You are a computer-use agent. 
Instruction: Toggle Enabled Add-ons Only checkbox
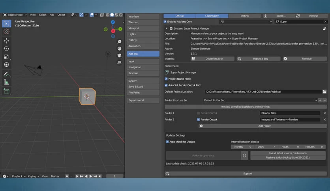(165, 22)
